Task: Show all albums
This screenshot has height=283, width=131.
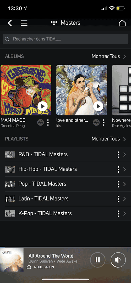Action: 108,56
